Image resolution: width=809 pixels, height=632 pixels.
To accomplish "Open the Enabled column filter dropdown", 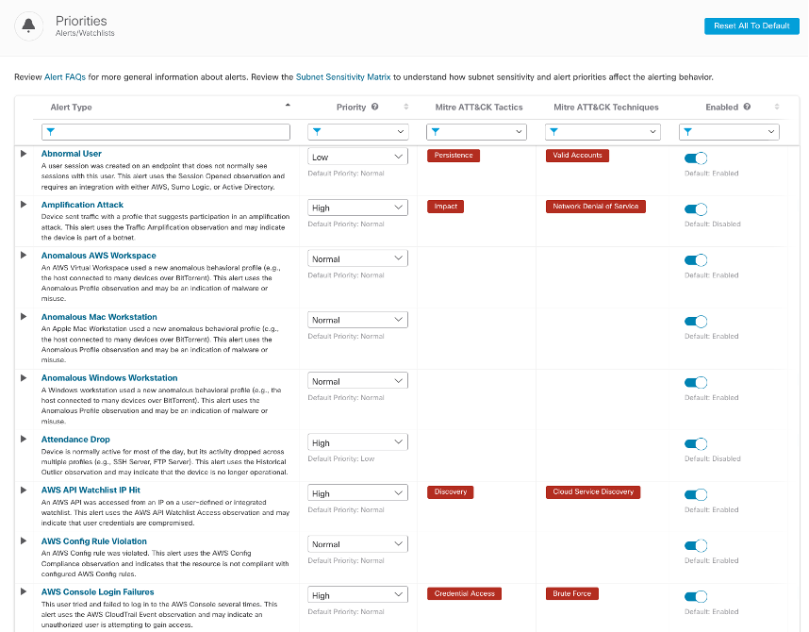I will point(729,132).
